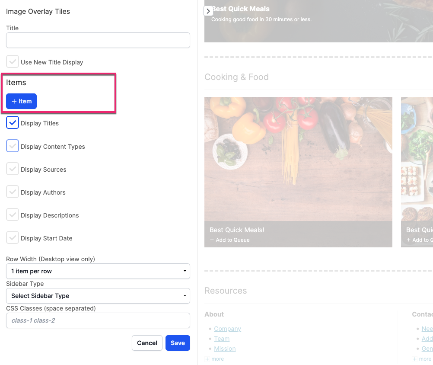This screenshot has width=433, height=365.
Task: Click the Cooking & Food section heading
Action: (x=236, y=77)
